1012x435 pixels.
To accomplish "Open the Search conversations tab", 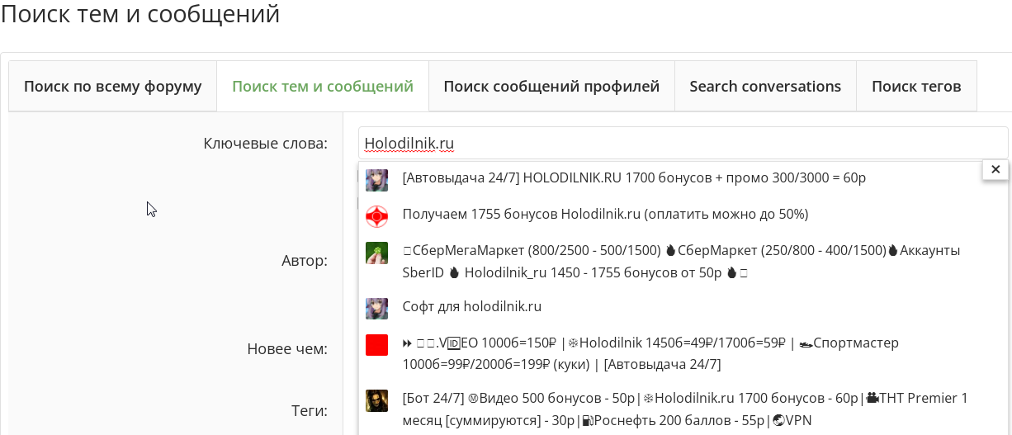I will coord(765,86).
